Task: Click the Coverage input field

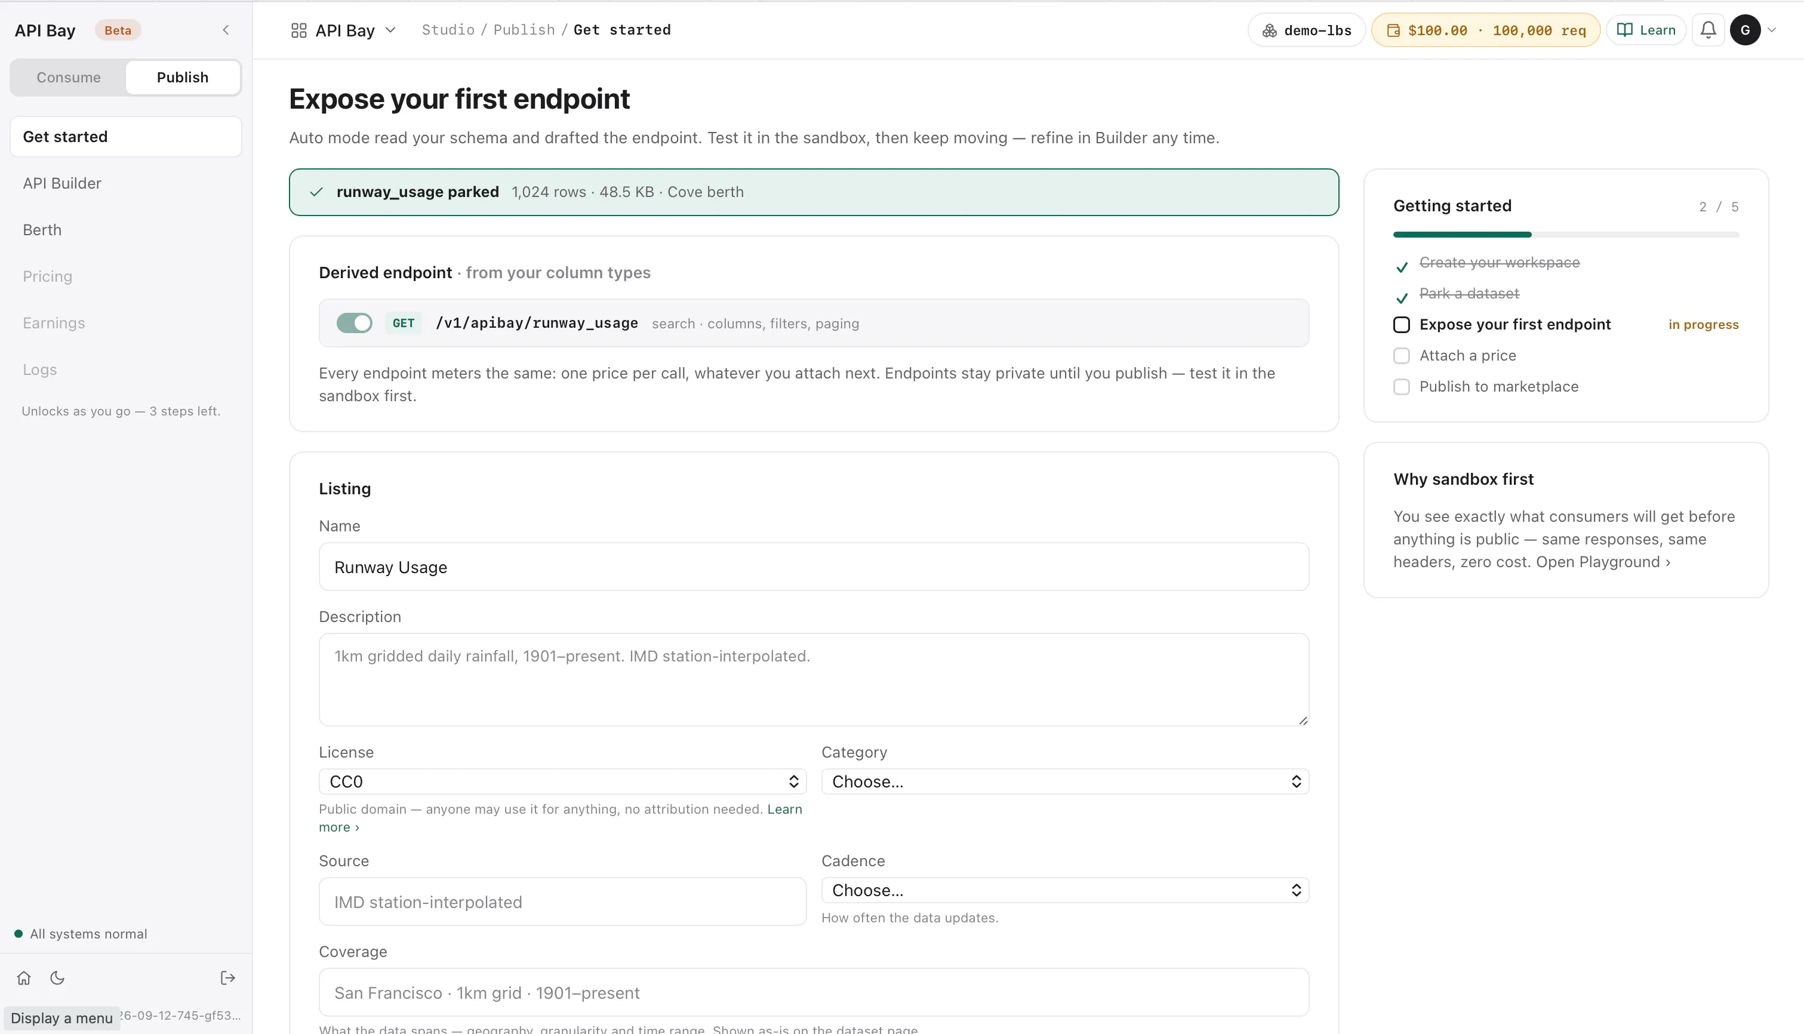Action: [x=814, y=993]
